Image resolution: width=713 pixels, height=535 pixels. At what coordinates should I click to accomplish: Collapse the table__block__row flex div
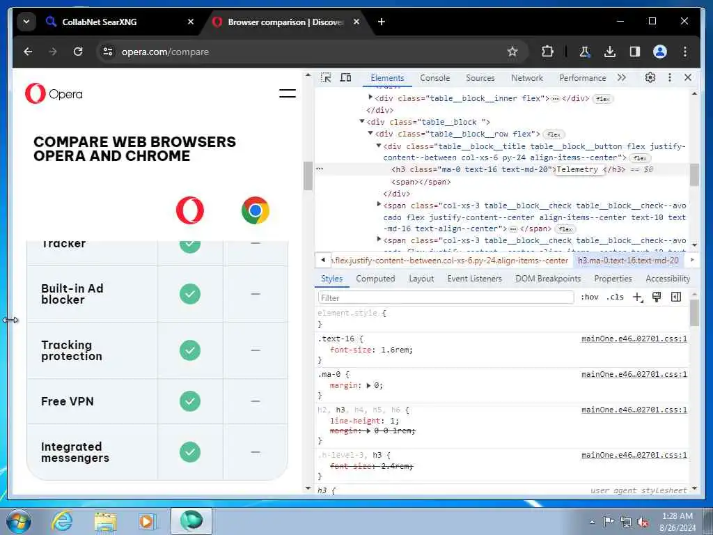pyautogui.click(x=370, y=133)
